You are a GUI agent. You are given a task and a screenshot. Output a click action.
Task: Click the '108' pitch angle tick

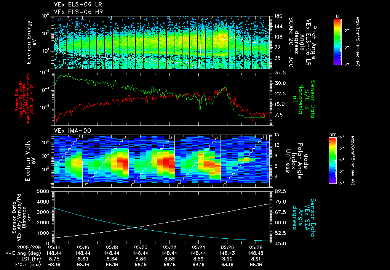(x=278, y=37)
